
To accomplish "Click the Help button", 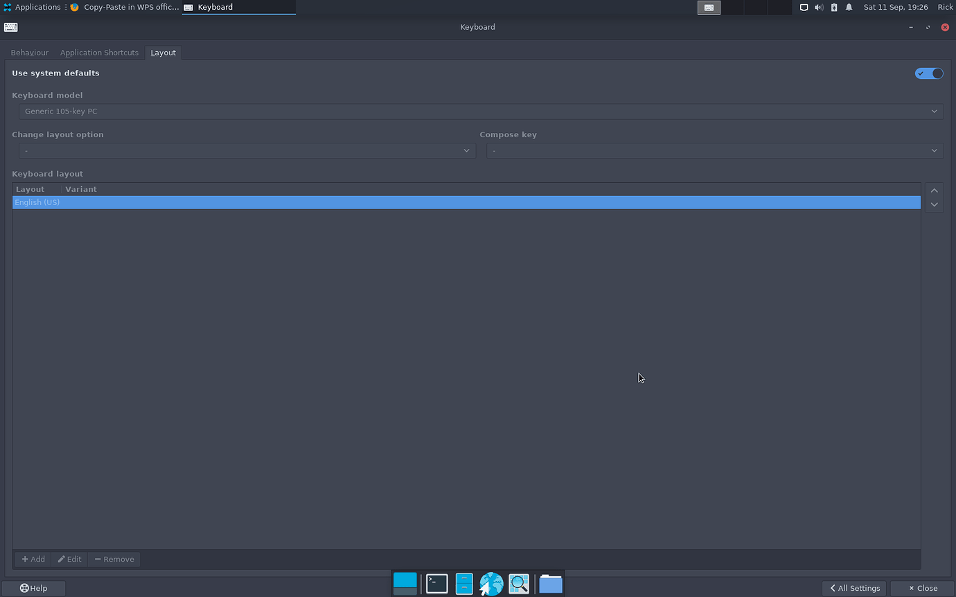I will tap(34, 588).
